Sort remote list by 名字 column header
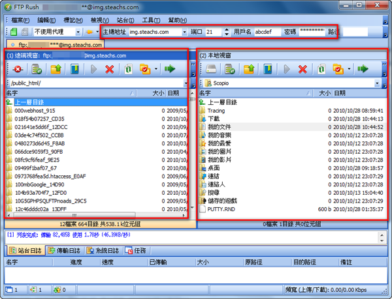This screenshot has height=299, width=392. tap(71, 93)
